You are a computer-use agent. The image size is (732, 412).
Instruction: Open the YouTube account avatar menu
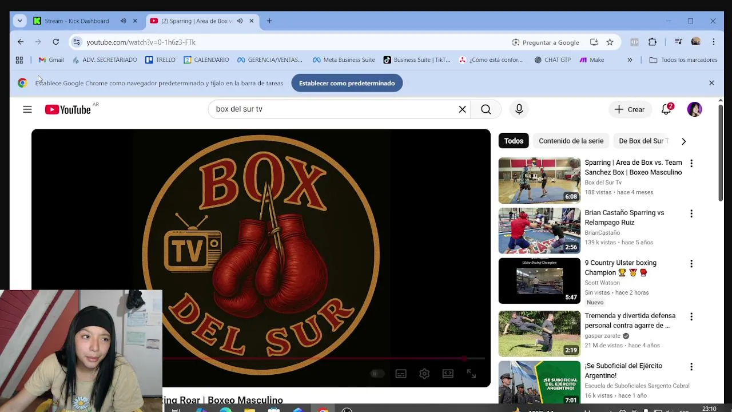[694, 109]
